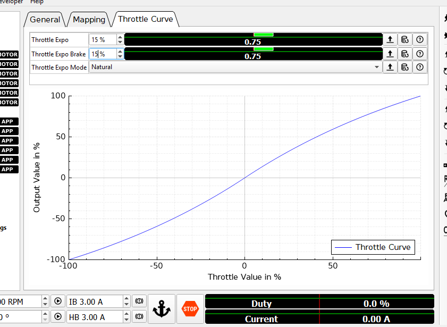Image resolution: width=447 pixels, height=327 pixels.
Task: Apply brake current next to IB field
Action: pyautogui.click(x=139, y=301)
